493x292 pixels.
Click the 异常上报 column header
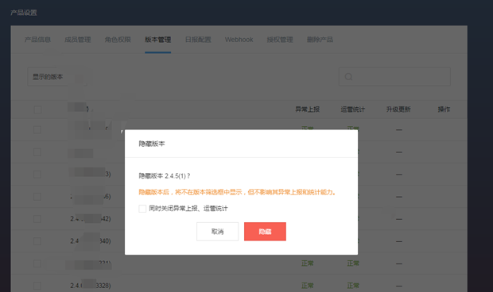point(308,109)
